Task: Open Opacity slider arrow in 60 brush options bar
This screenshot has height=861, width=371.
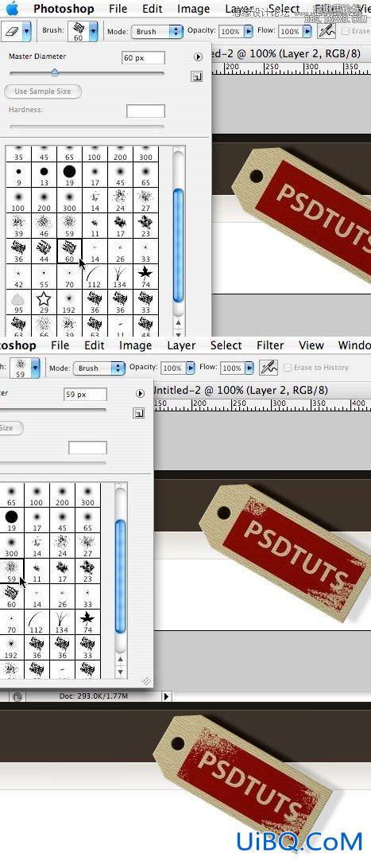Action: click(x=248, y=32)
